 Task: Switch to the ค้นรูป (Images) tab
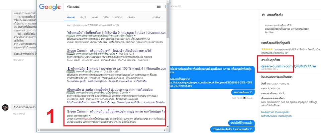pos(83,17)
